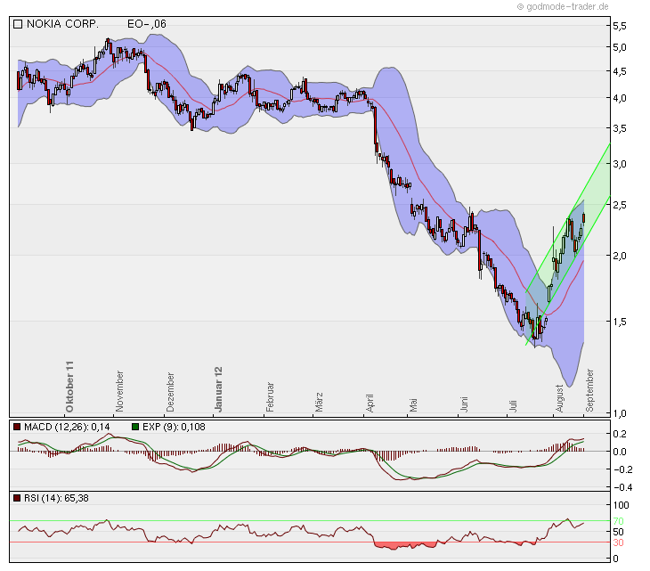The height and width of the screenshot is (571, 650).
Task: Click the white NOKIA CORP. legend square
Action: [18, 24]
